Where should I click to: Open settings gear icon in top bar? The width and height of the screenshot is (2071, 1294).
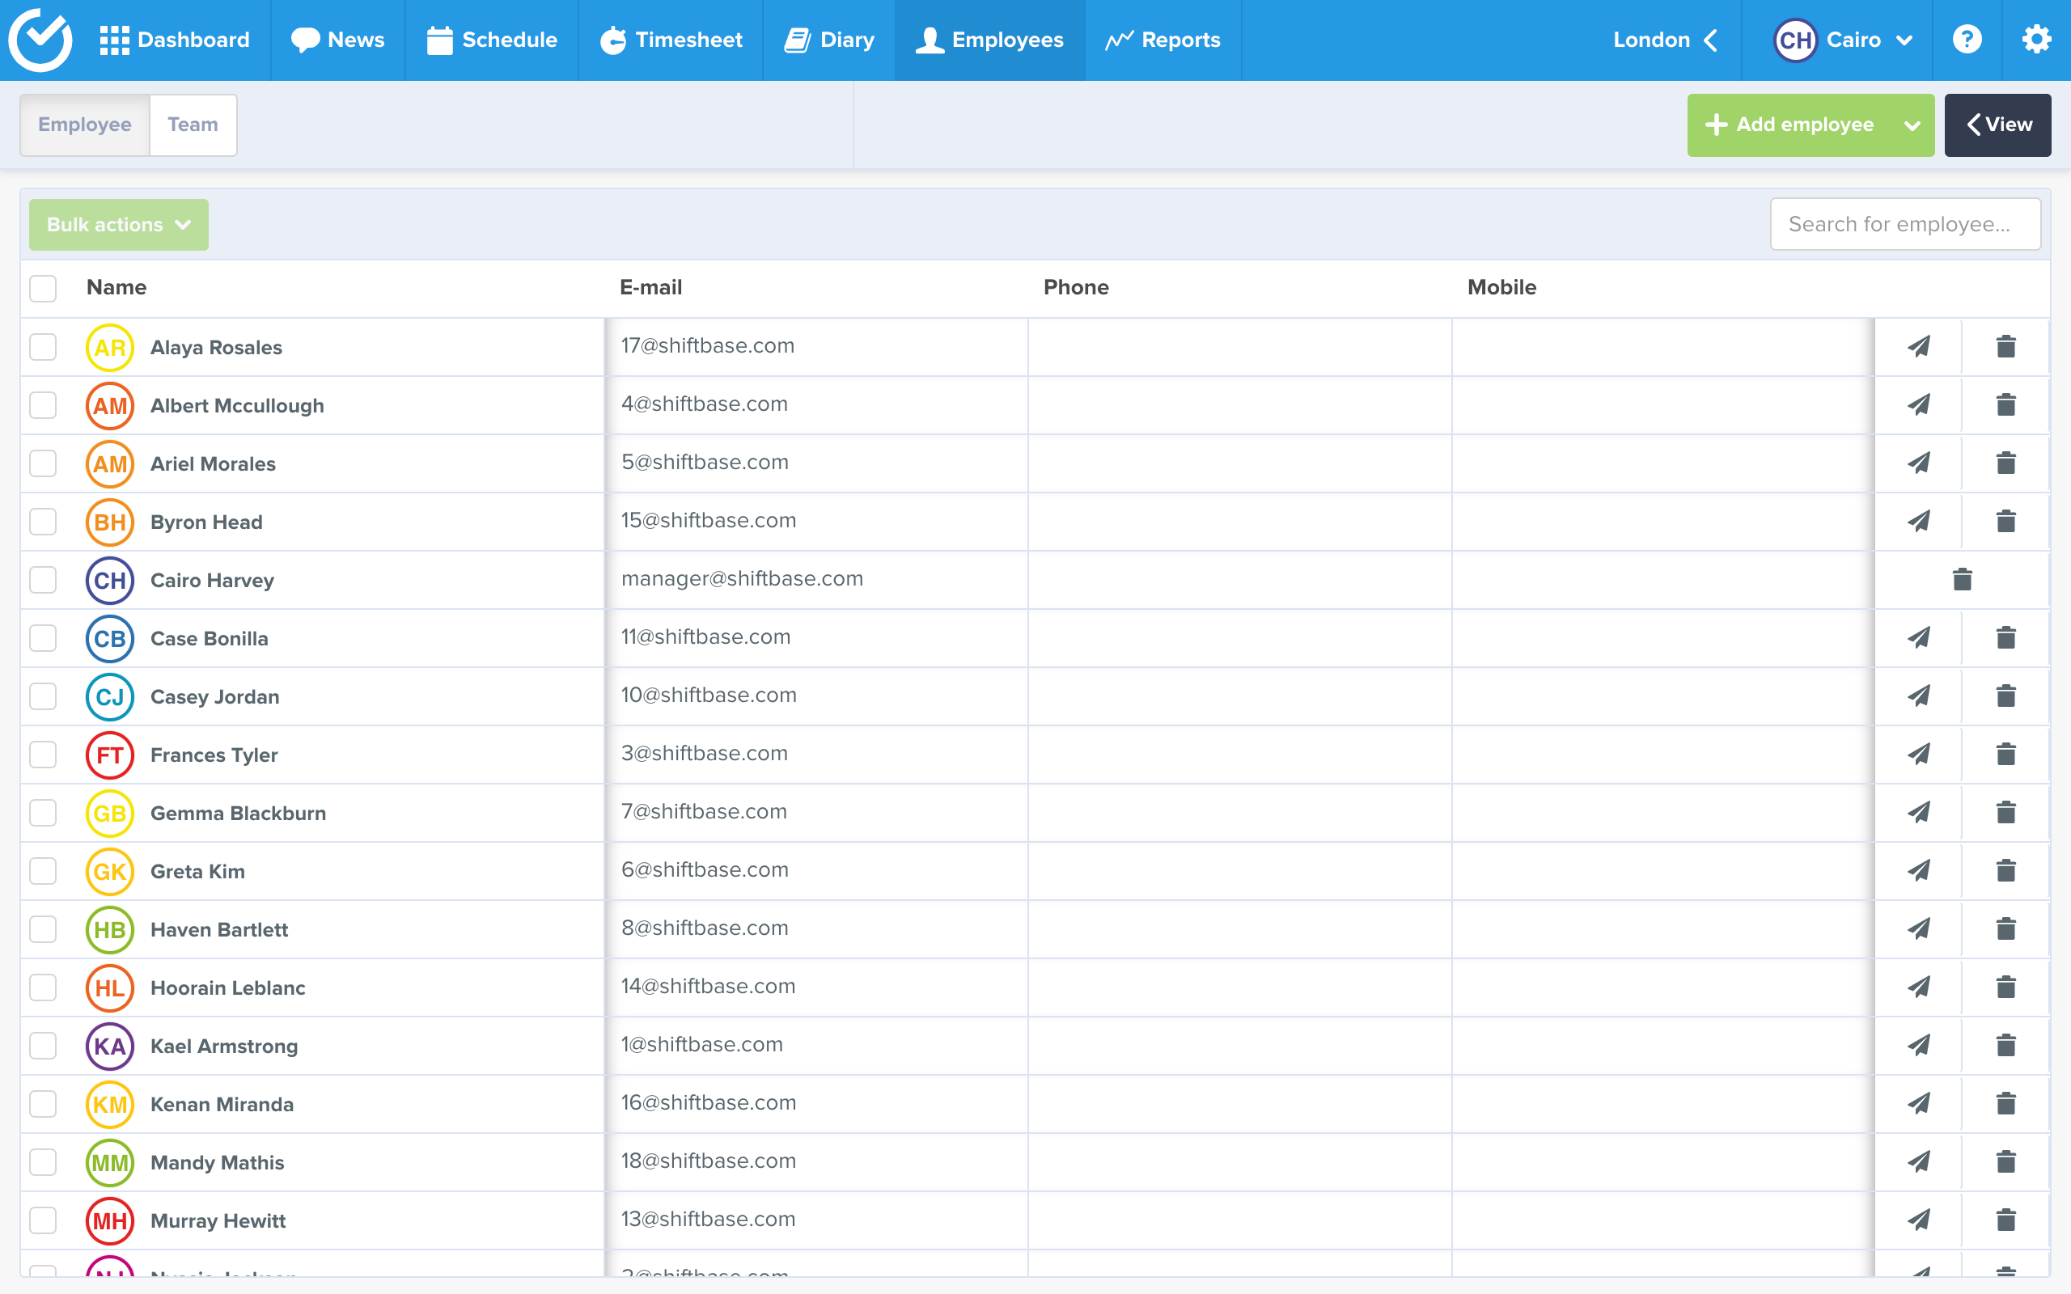pyautogui.click(x=2036, y=40)
